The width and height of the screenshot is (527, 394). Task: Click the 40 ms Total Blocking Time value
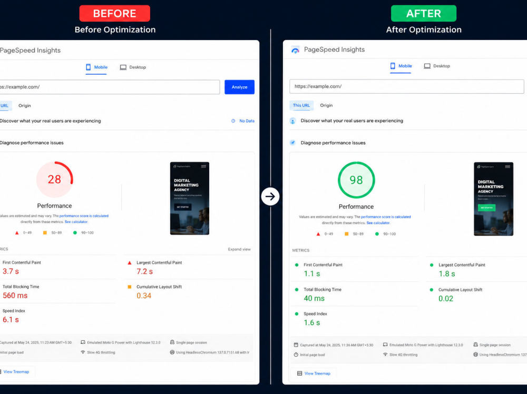point(314,298)
